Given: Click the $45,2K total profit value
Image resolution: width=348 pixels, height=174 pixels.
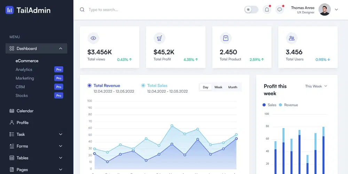Looking at the screenshot, I should coord(164,52).
